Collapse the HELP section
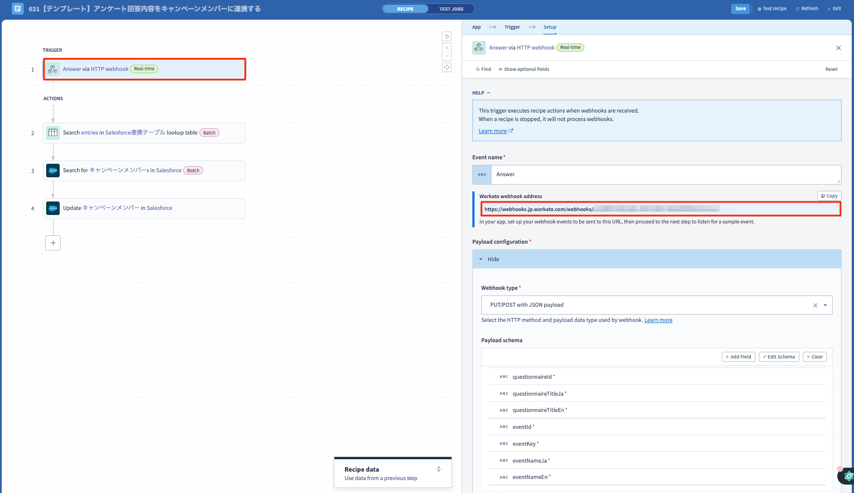 481,93
